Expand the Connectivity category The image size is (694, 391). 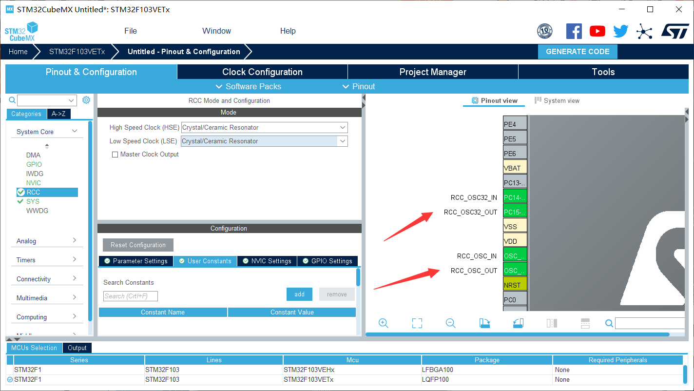tap(75, 278)
